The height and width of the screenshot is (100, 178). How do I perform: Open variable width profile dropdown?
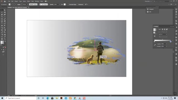[38, 4]
